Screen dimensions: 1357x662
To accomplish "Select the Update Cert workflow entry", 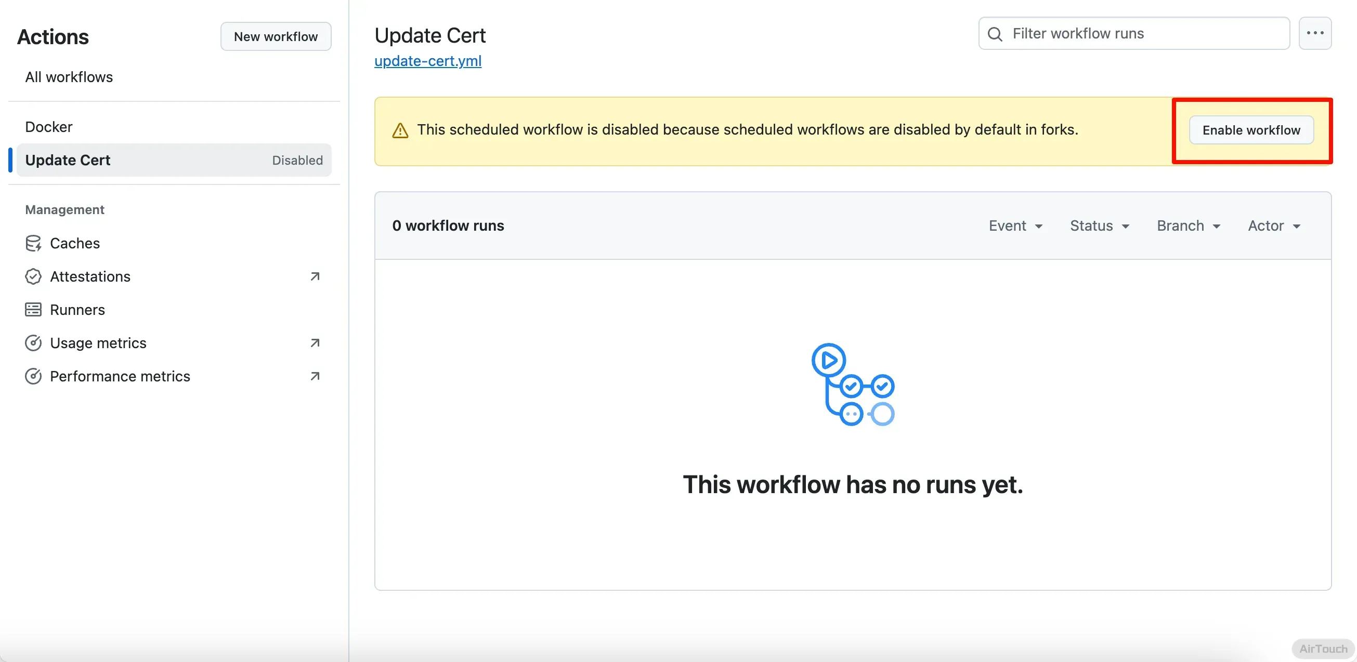I will (x=68, y=160).
